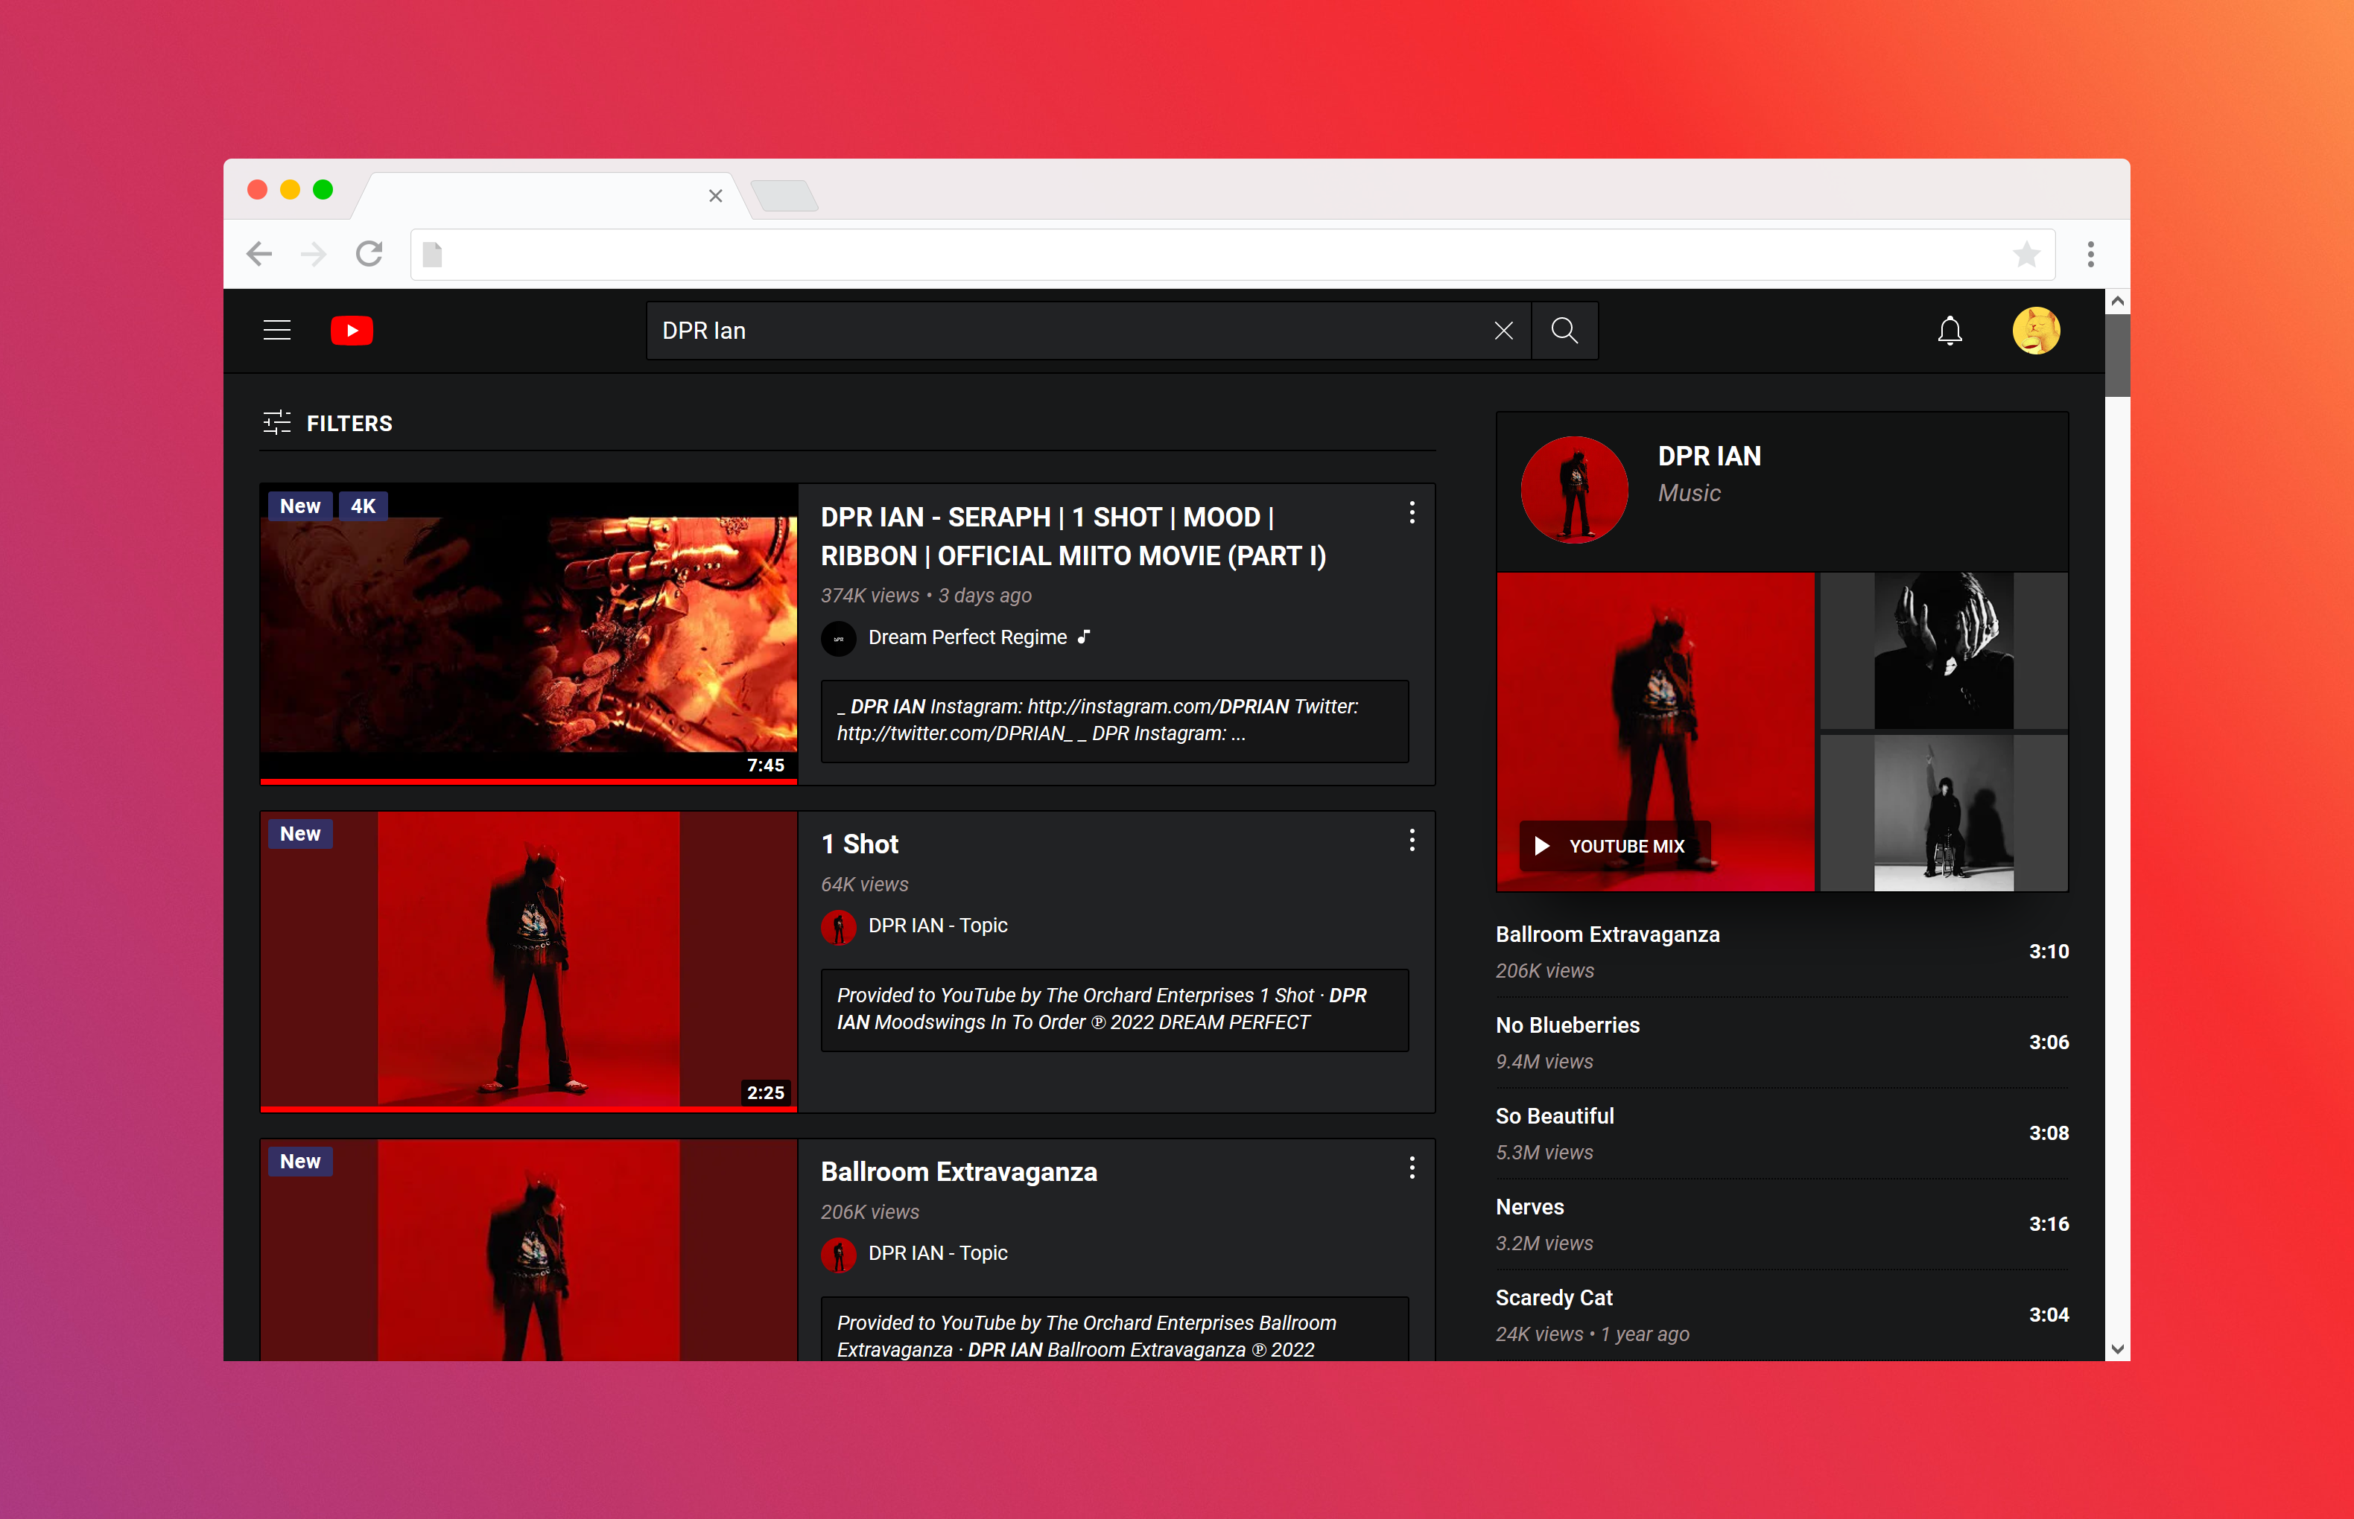The width and height of the screenshot is (2354, 1519).
Task: Open the hamburger guide menu
Action: click(276, 331)
